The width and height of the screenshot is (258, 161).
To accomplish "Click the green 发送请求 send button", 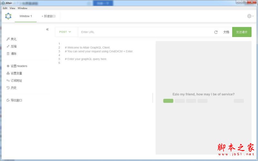I will pos(242,32).
